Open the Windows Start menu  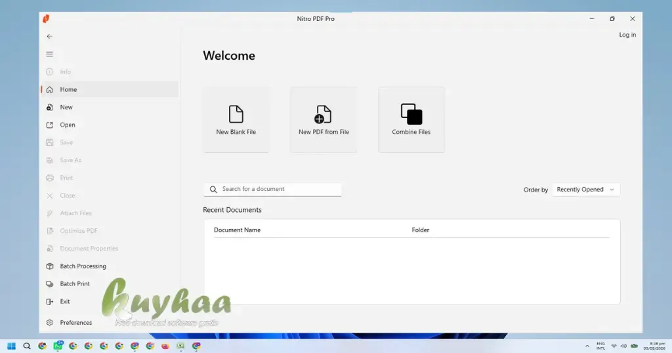click(x=12, y=346)
